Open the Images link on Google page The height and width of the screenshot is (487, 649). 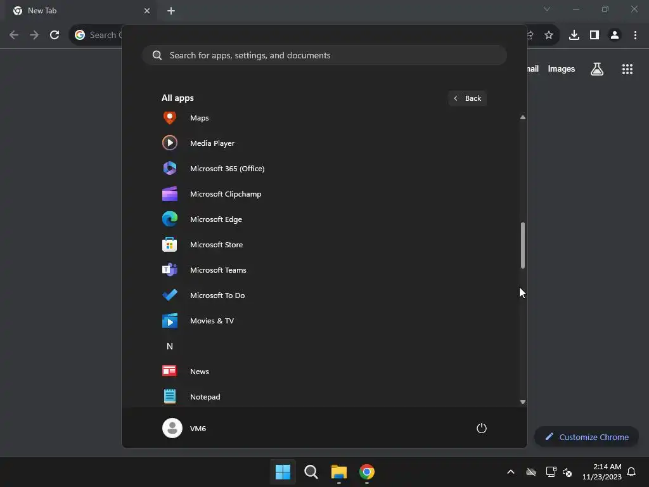562,69
